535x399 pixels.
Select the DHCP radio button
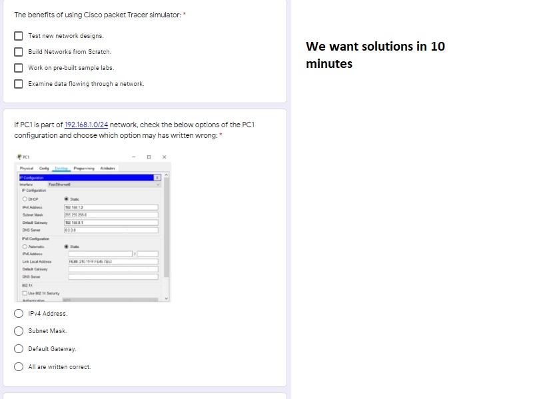click(x=24, y=199)
